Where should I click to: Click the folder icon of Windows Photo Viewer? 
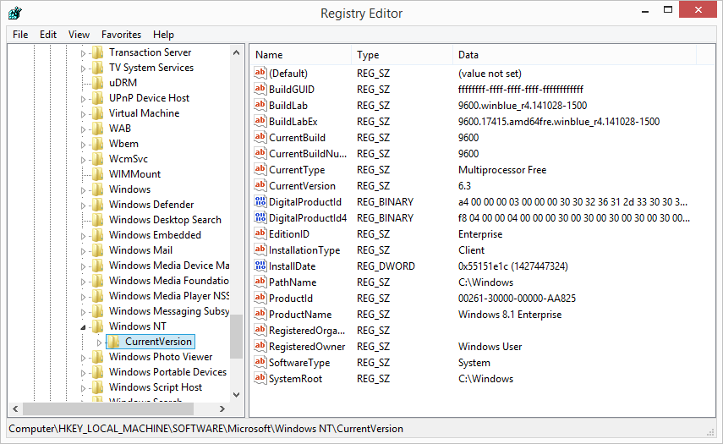pos(97,357)
